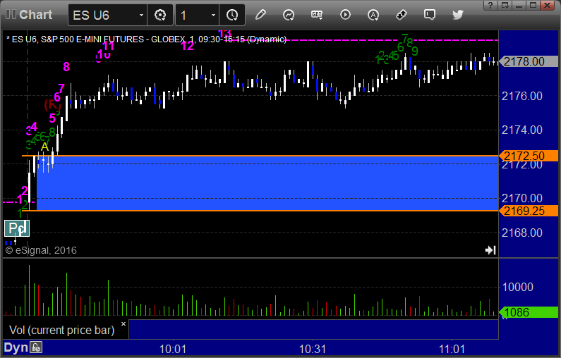Open the alerts circled-A icon
The width and height of the screenshot is (561, 358).
(373, 15)
